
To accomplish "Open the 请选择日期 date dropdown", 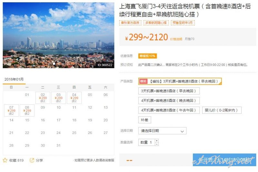I will pos(163,131).
